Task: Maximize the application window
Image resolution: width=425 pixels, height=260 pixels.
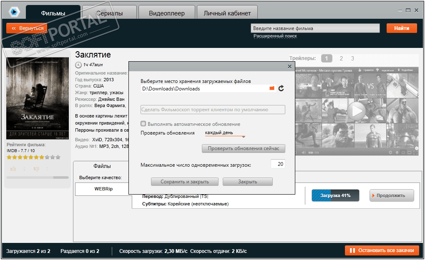Action: tap(408, 10)
